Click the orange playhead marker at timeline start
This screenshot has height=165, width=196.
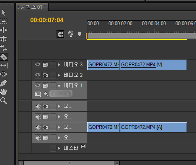pyautogui.click(x=87, y=36)
